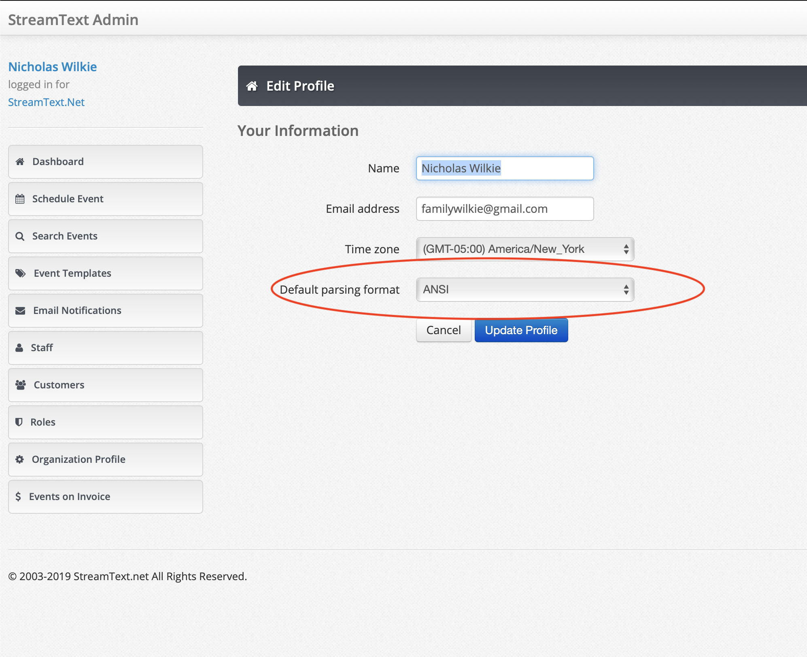Open the Dashboard menu item
The height and width of the screenshot is (657, 807).
pos(106,162)
